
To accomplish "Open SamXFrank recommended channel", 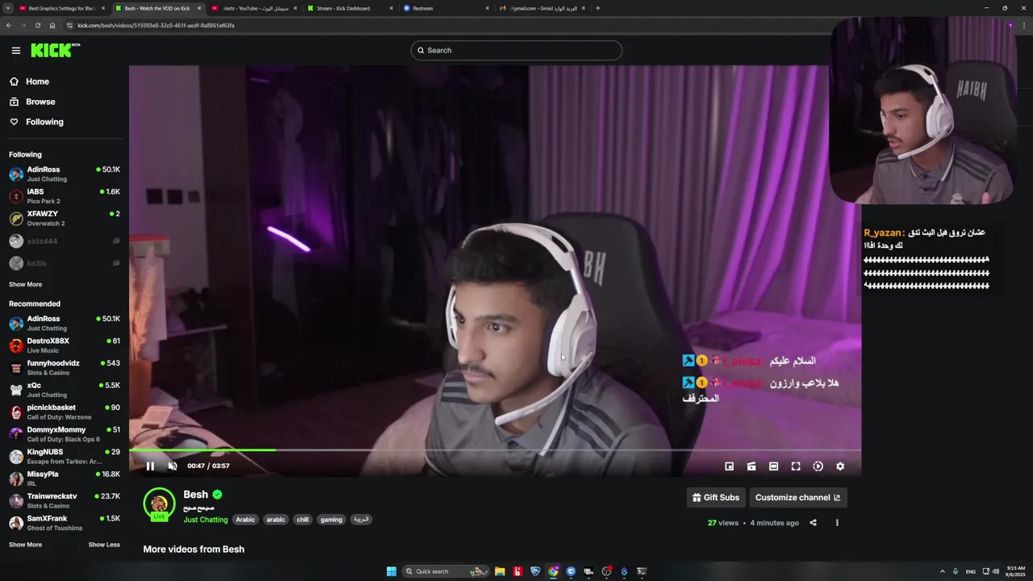I will tap(65, 523).
